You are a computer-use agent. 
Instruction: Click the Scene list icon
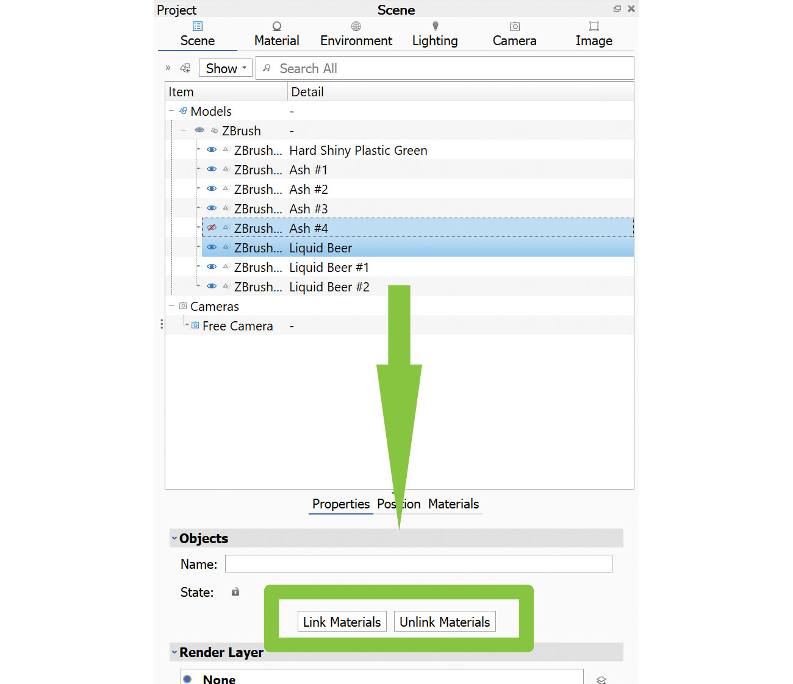click(x=198, y=26)
